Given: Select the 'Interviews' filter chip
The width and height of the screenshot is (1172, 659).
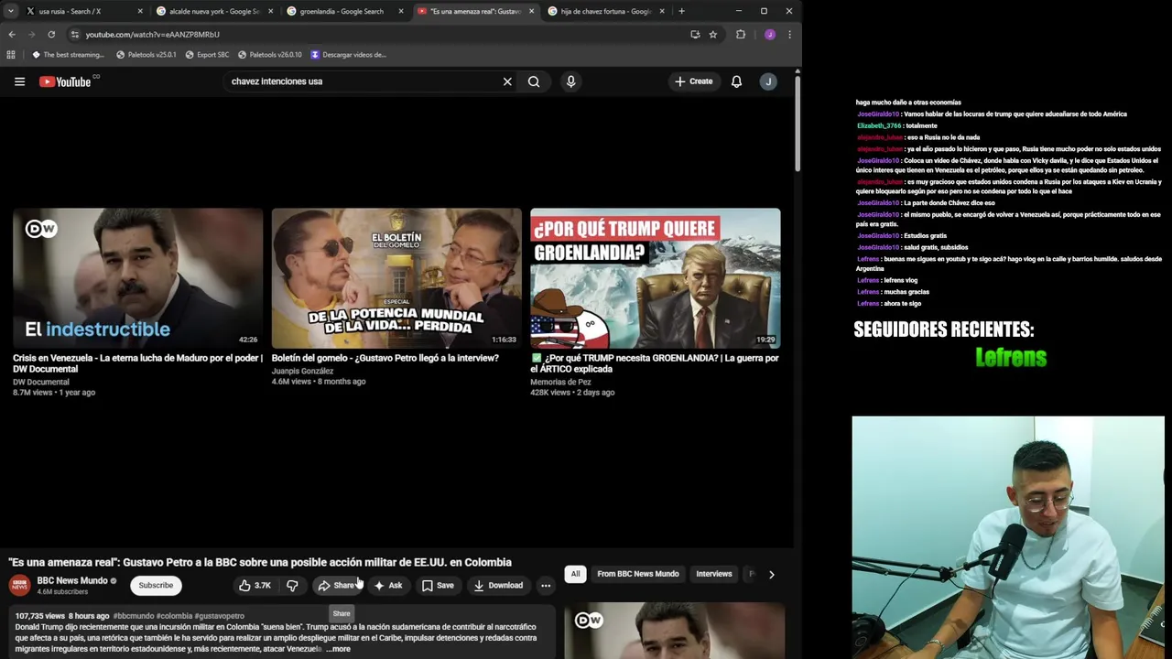Looking at the screenshot, I should (714, 574).
